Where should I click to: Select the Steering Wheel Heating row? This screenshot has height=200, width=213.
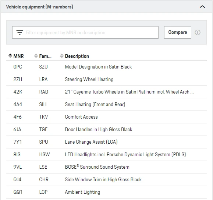coord(107,80)
